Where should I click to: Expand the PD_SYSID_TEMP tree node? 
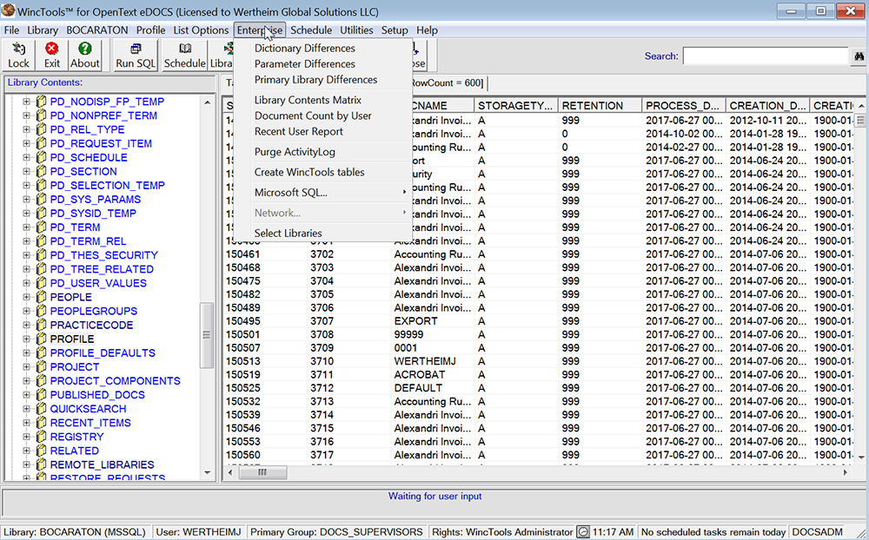pos(26,214)
